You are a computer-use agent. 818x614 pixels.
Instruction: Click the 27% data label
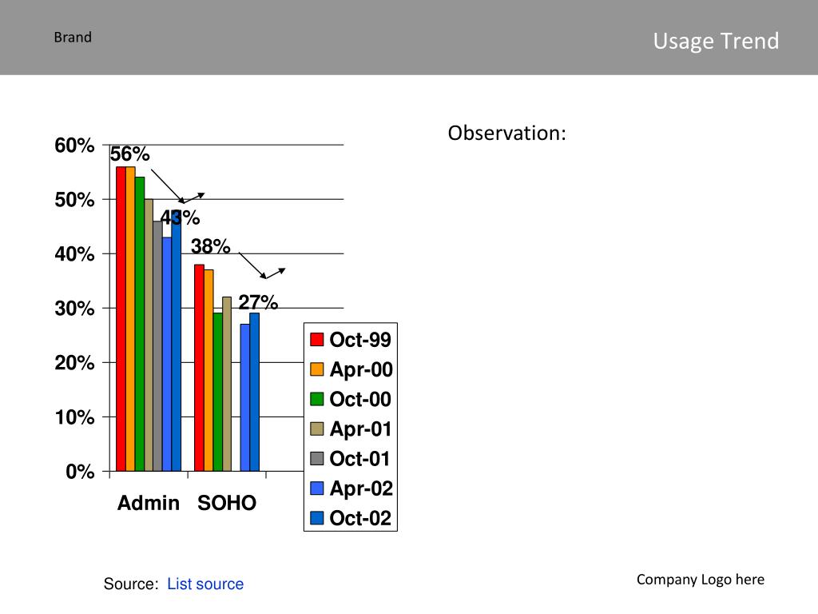point(258,302)
